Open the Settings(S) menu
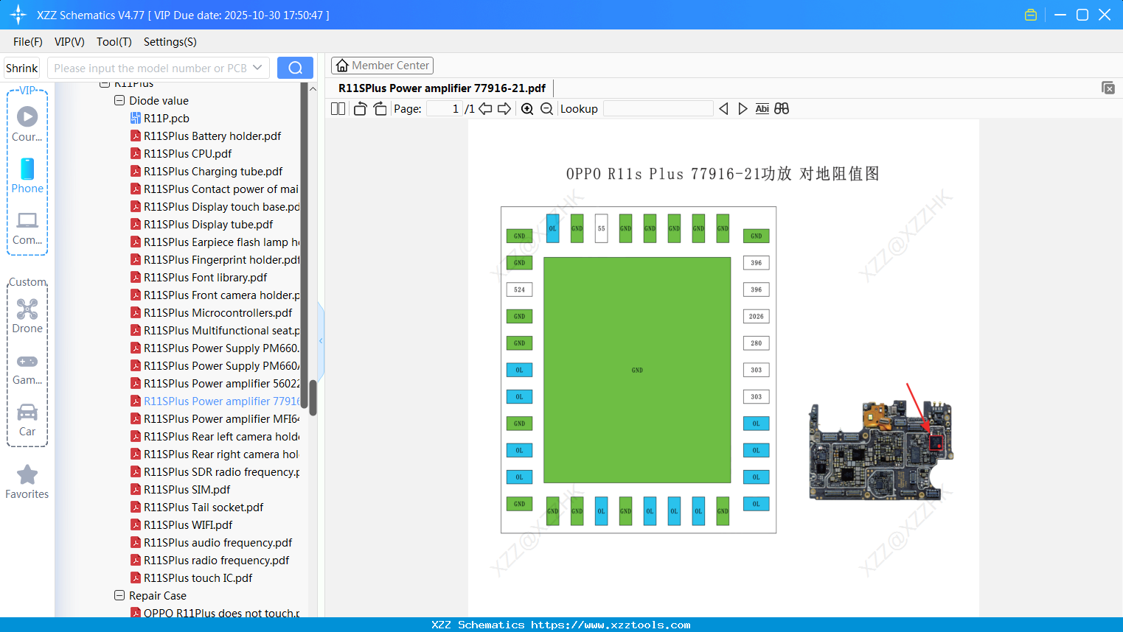Screen dimensions: 1123x632 click(170, 42)
